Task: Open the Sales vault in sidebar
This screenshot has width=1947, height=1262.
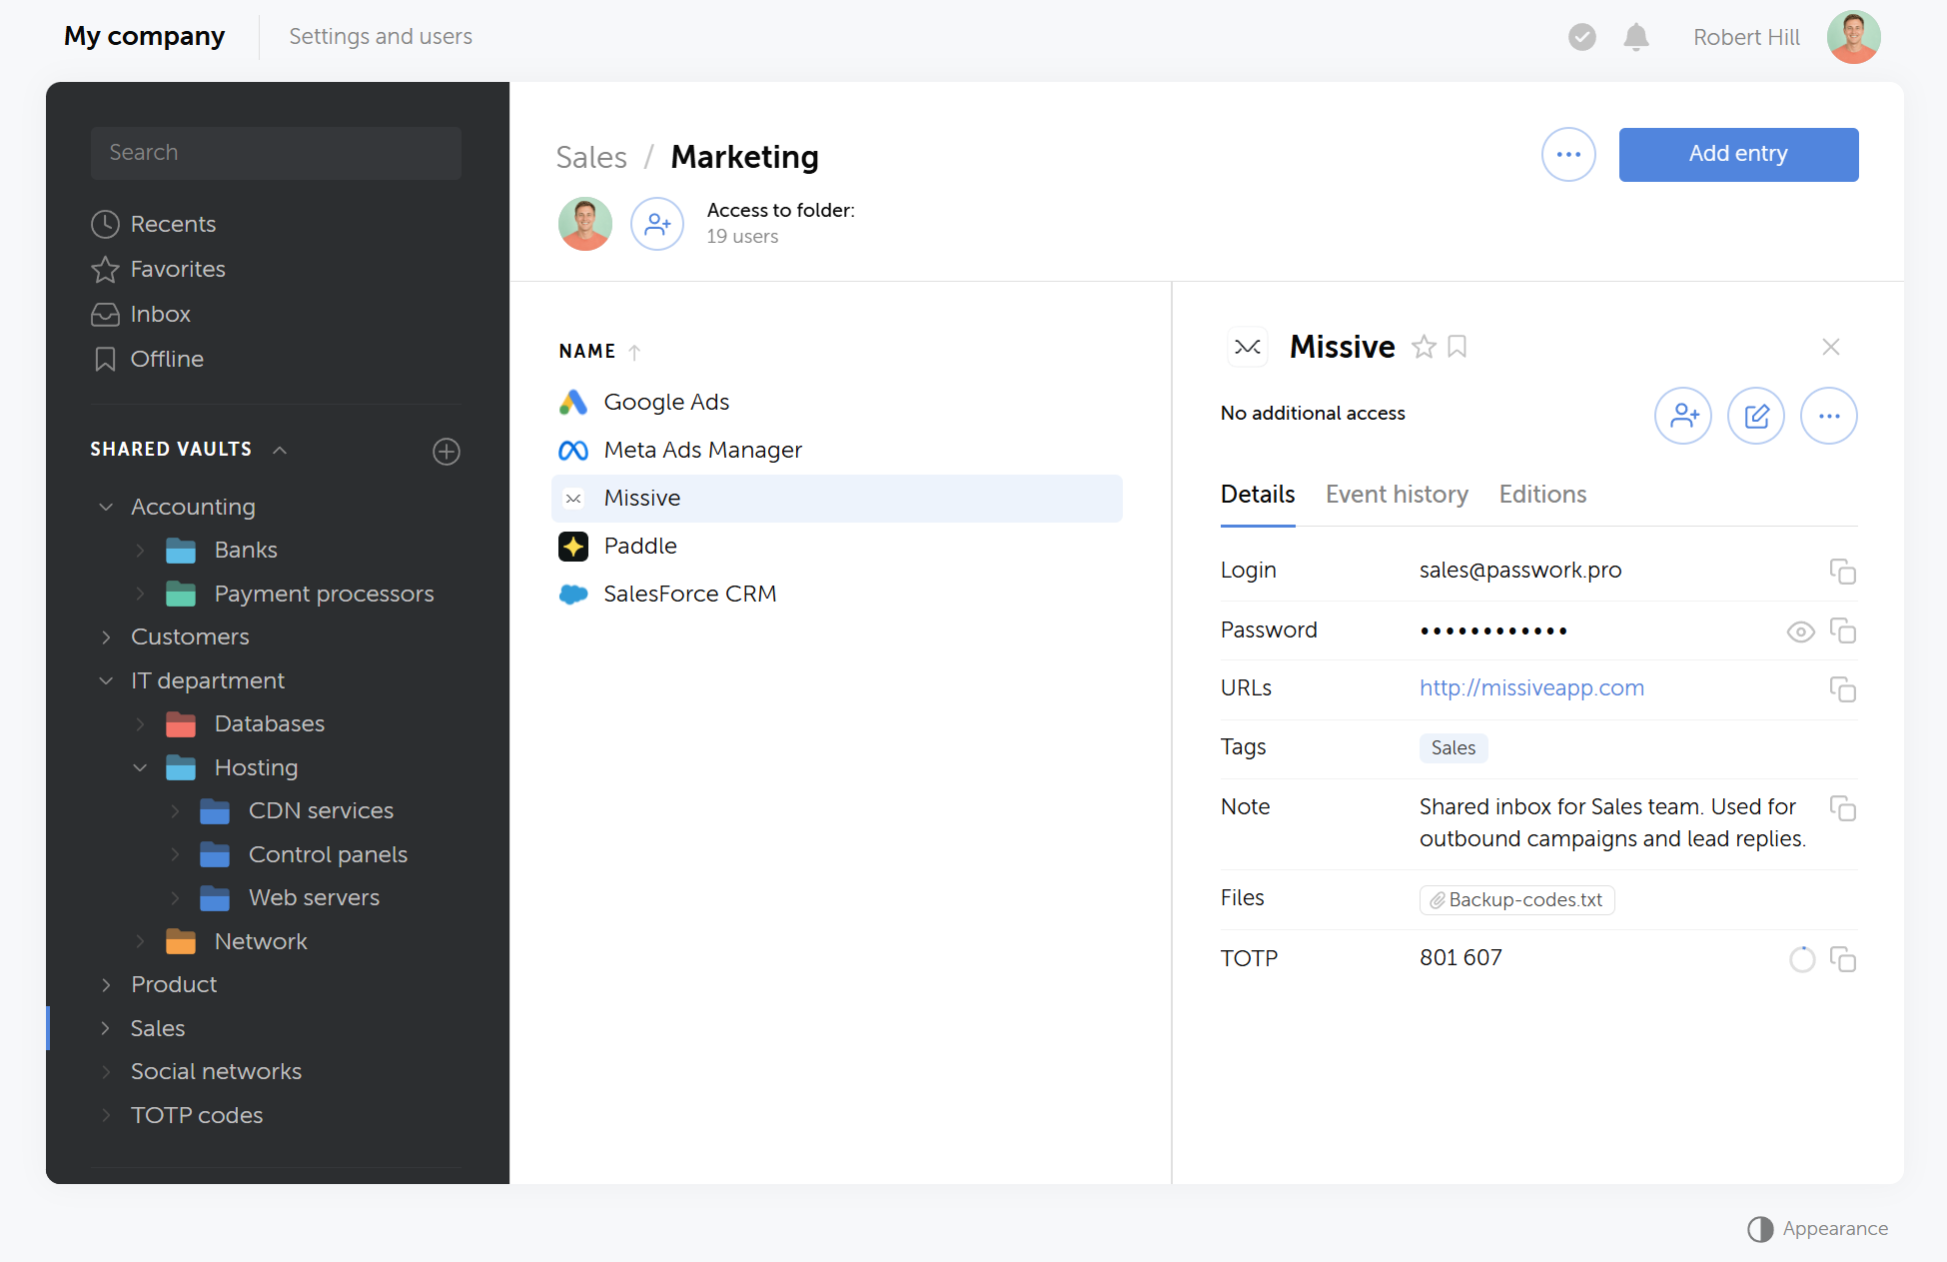Action: point(158,1029)
